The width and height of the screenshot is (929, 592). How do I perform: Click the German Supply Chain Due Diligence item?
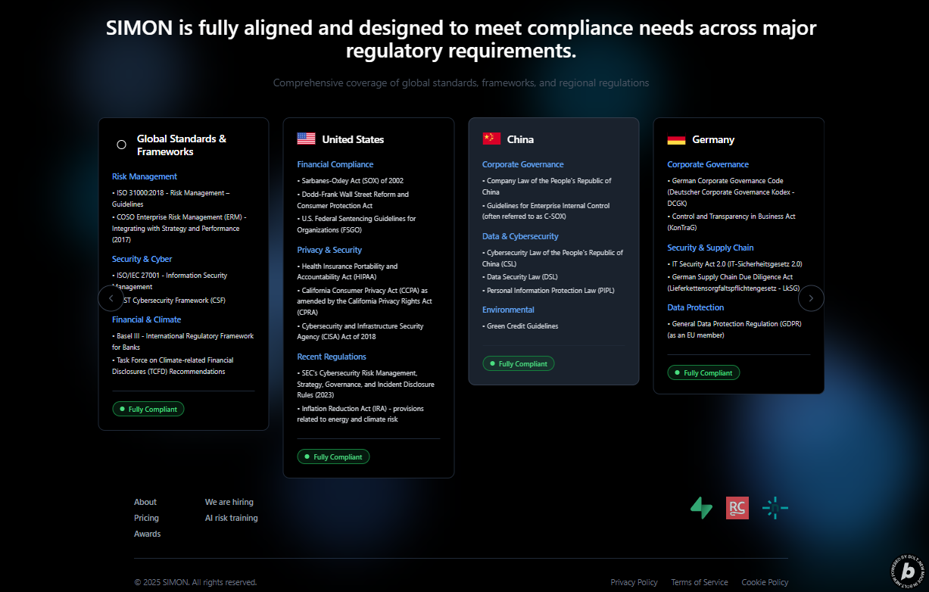(732, 282)
